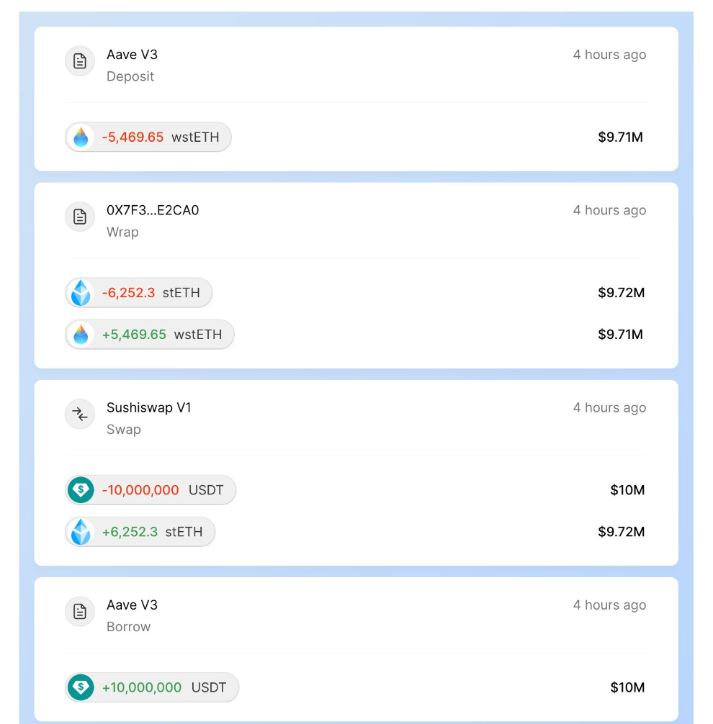Select the +6,252.3 stETH token pill
Image resolution: width=713 pixels, height=724 pixels.
click(140, 532)
